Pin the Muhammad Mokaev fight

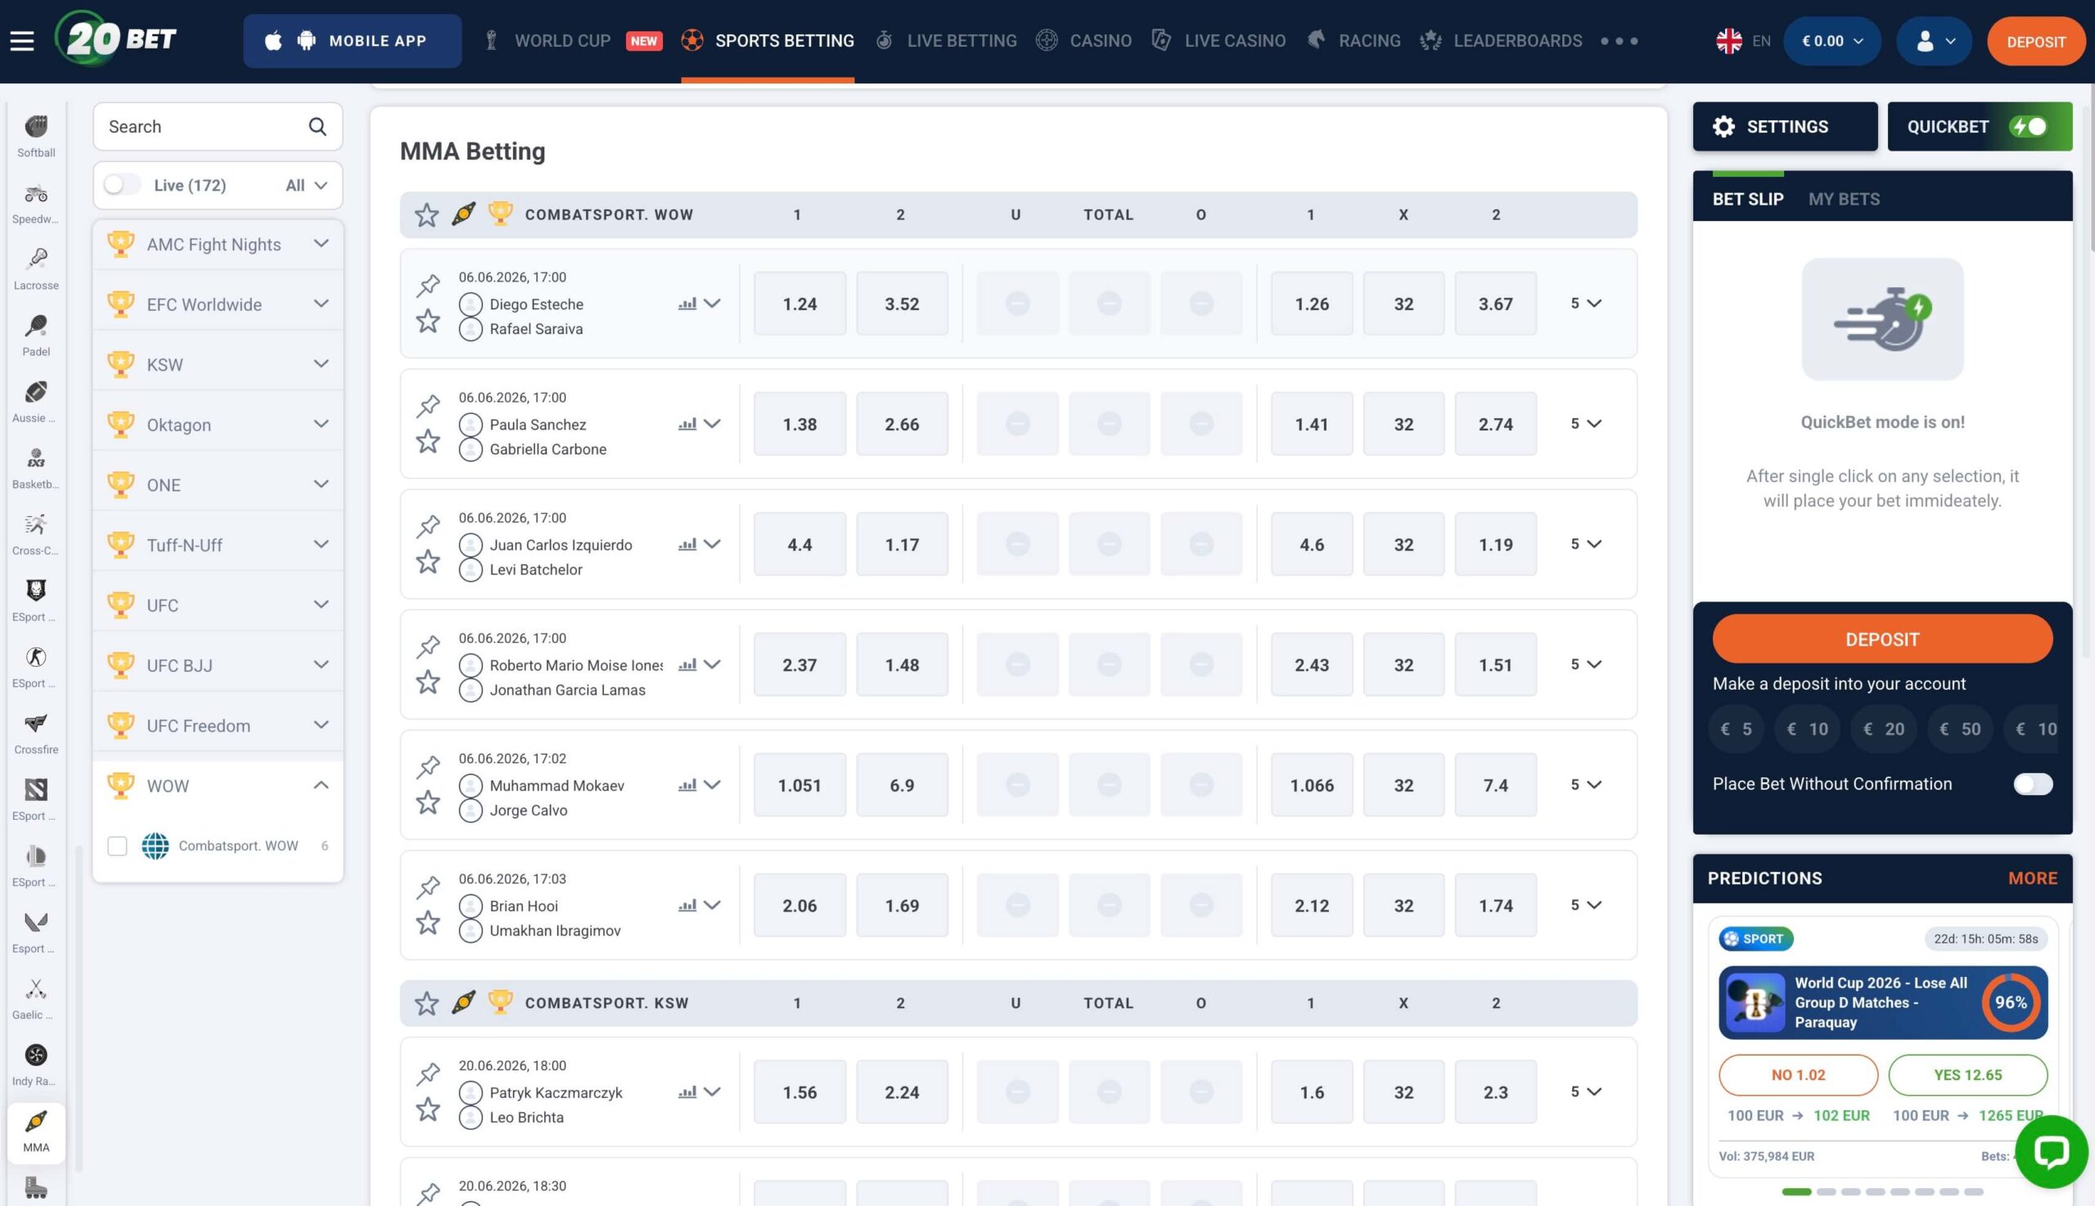[428, 766]
